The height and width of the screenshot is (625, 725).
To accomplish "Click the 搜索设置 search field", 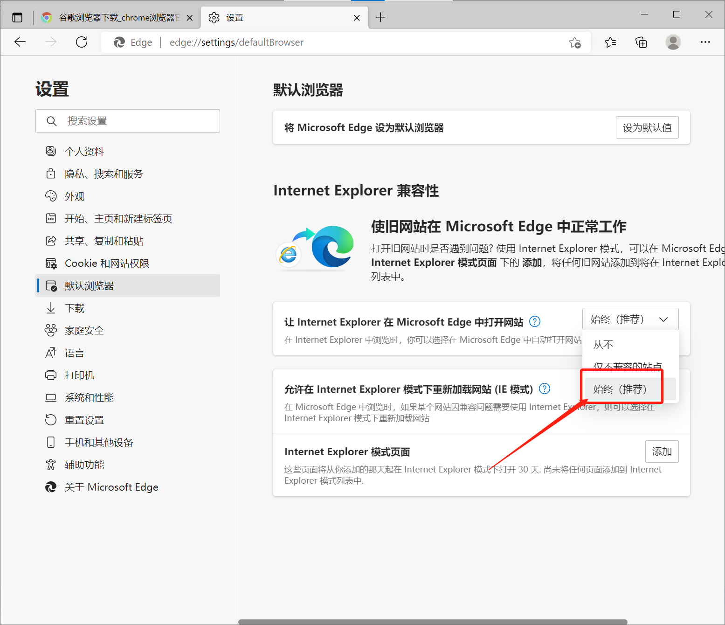I will click(127, 121).
